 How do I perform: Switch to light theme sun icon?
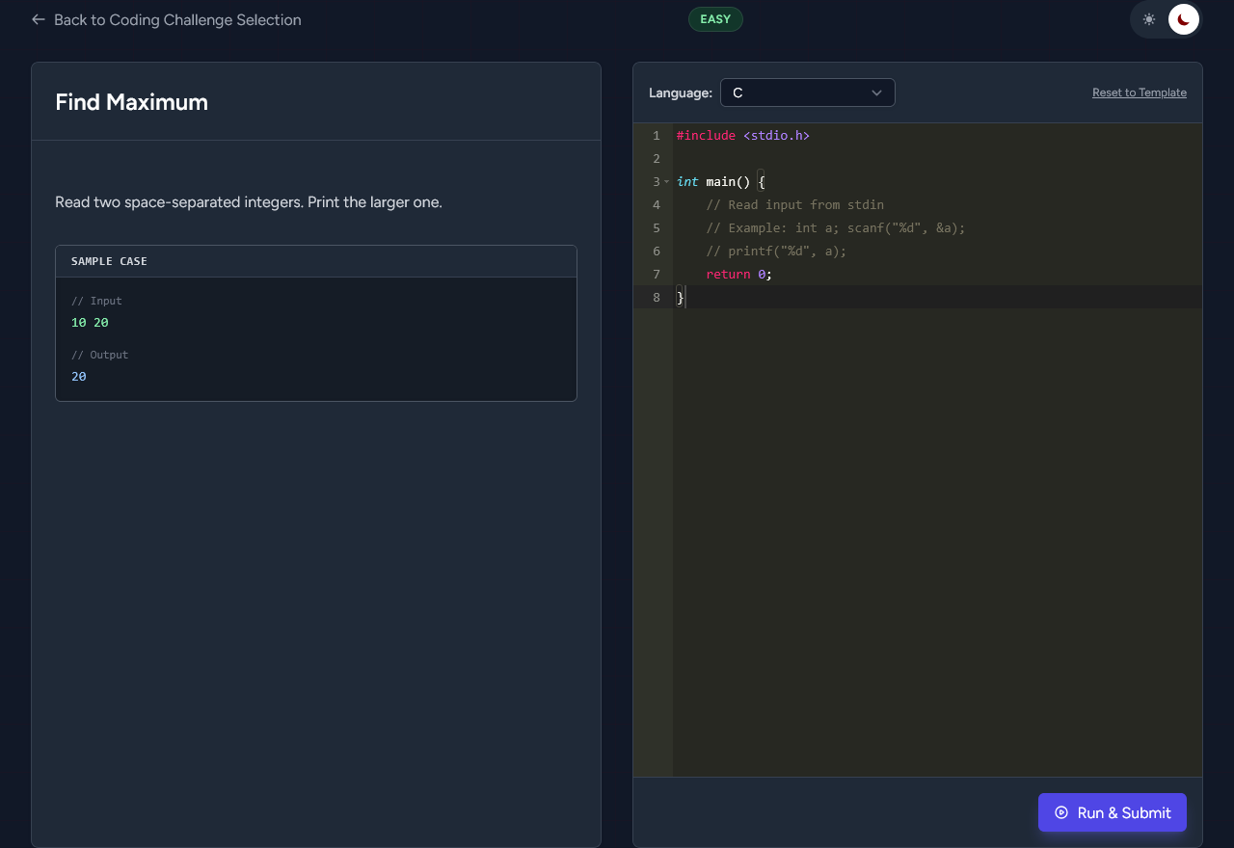(x=1149, y=19)
